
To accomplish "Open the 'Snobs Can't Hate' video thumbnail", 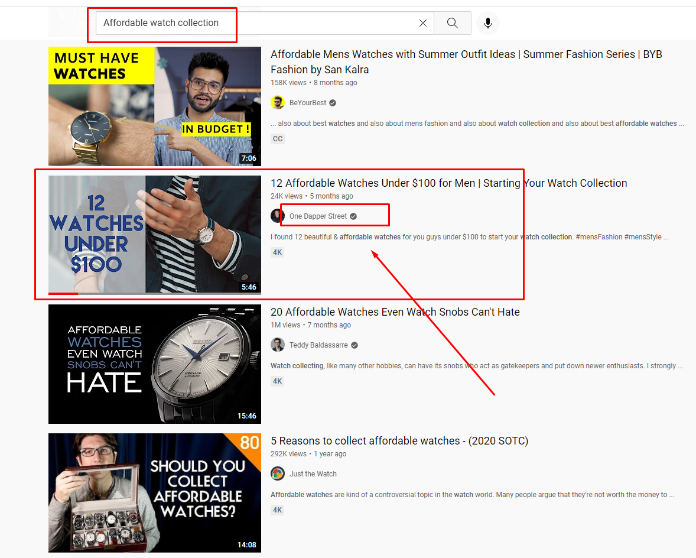I will click(155, 364).
